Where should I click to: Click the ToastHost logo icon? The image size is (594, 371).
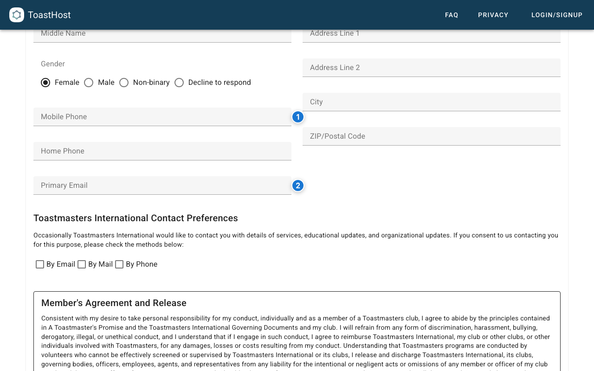pos(17,15)
